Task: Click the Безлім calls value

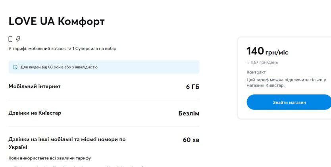Action: pos(189,113)
